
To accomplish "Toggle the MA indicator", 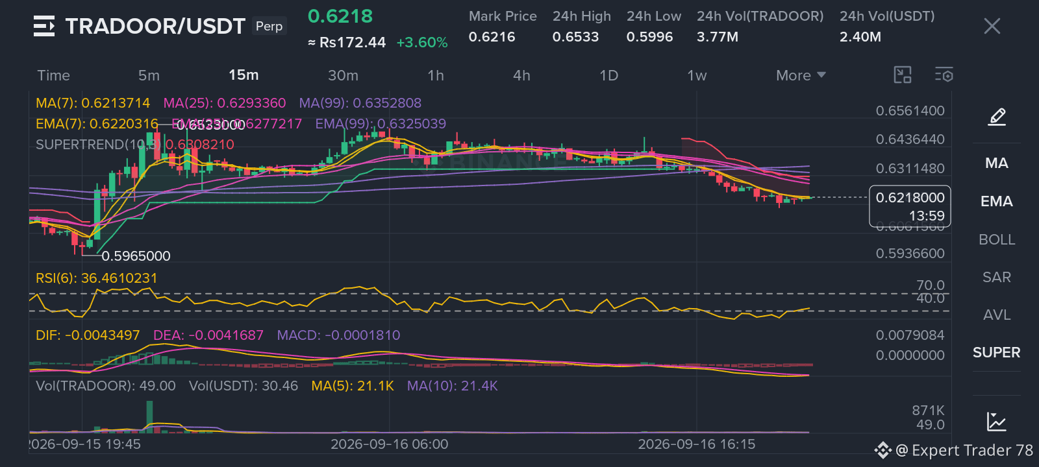I will [997, 163].
